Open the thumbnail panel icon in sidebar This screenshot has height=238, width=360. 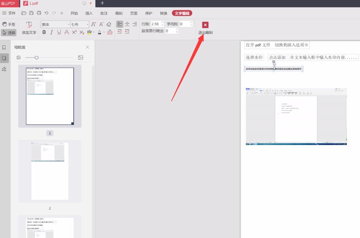4,58
